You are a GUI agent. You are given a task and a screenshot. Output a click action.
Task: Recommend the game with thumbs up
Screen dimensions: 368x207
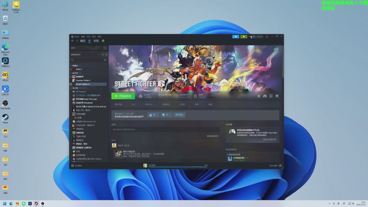tap(153, 115)
